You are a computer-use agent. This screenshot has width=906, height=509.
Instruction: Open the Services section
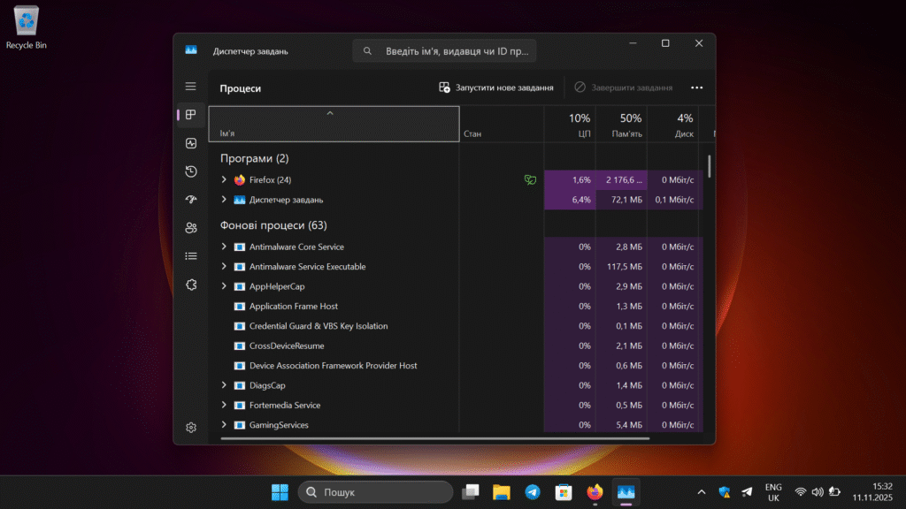tap(191, 284)
